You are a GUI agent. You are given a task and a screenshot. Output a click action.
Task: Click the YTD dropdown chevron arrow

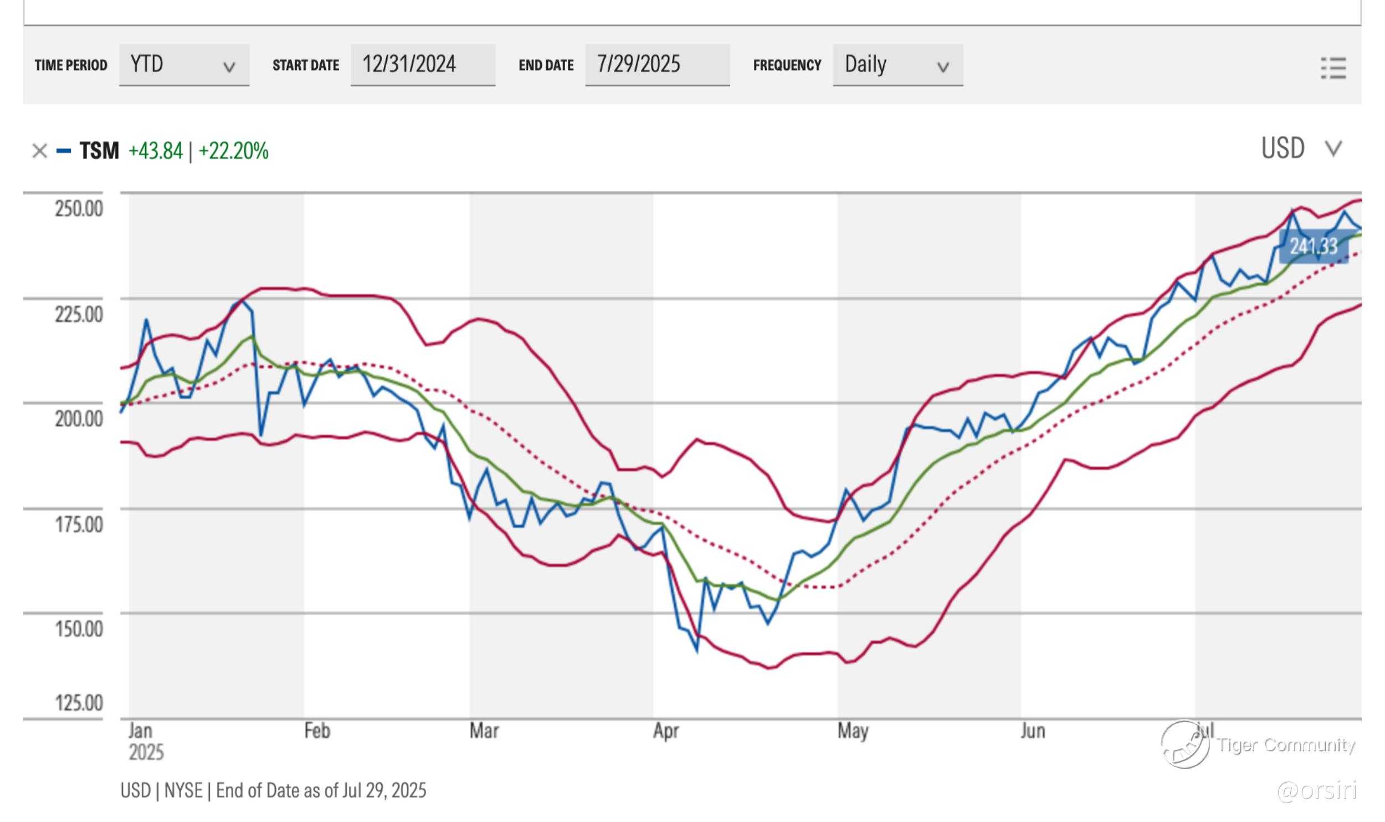(x=229, y=68)
